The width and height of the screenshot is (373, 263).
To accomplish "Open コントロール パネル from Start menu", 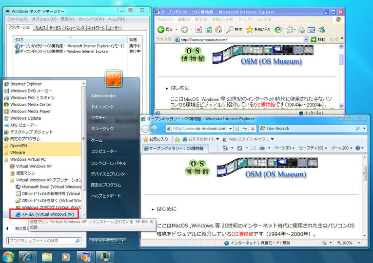I will (x=108, y=163).
